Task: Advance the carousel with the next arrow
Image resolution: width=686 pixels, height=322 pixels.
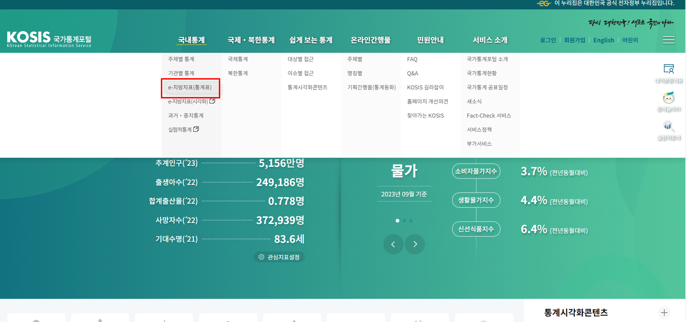Action: point(415,244)
